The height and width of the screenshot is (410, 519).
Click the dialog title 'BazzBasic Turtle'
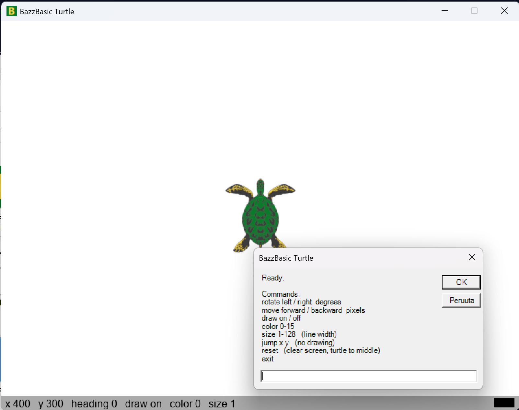[286, 258]
